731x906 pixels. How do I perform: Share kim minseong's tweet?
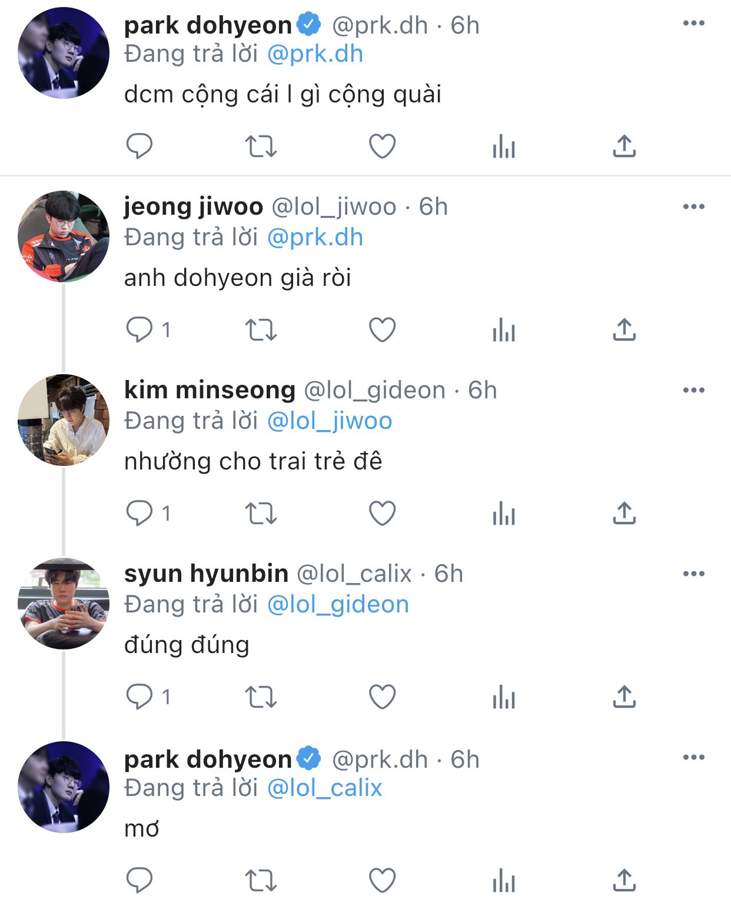pyautogui.click(x=624, y=513)
